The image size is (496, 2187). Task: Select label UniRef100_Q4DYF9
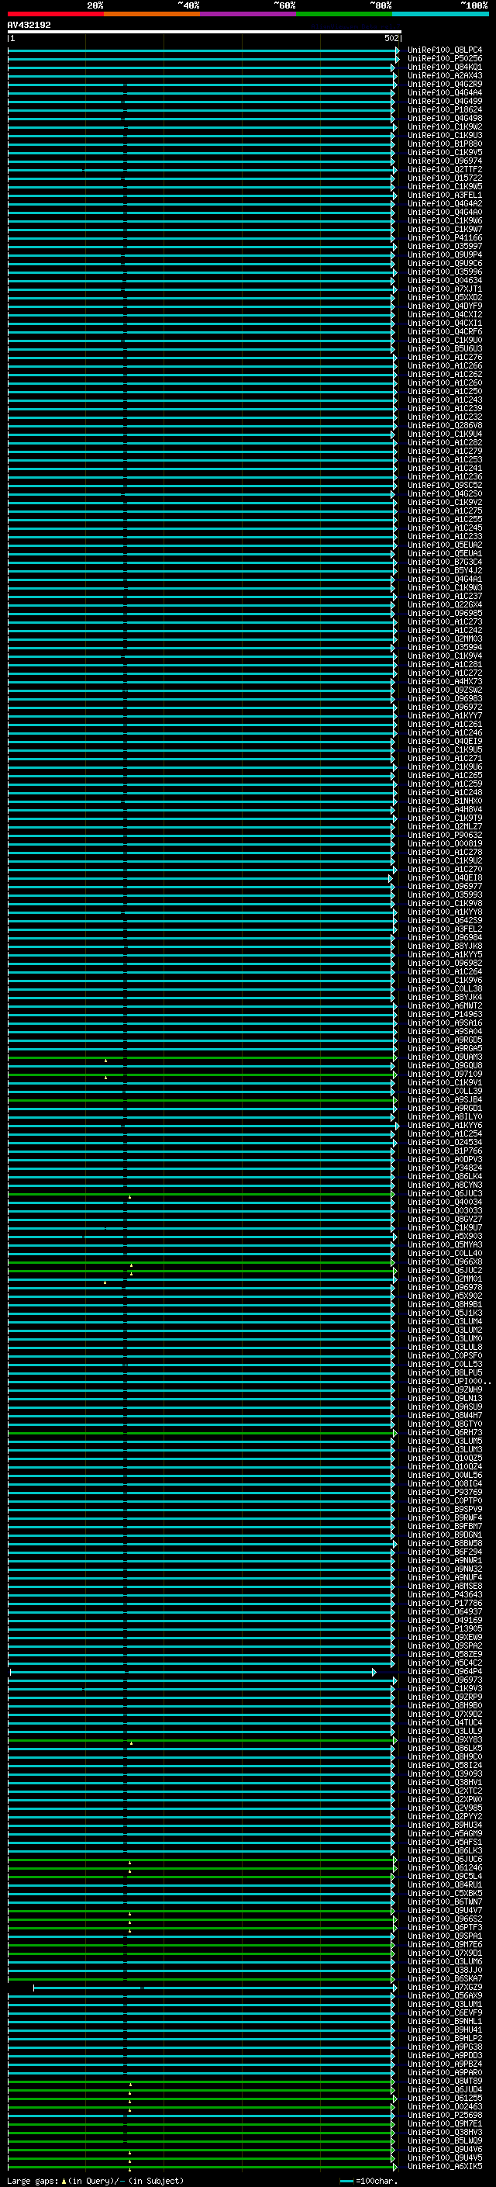click(444, 306)
